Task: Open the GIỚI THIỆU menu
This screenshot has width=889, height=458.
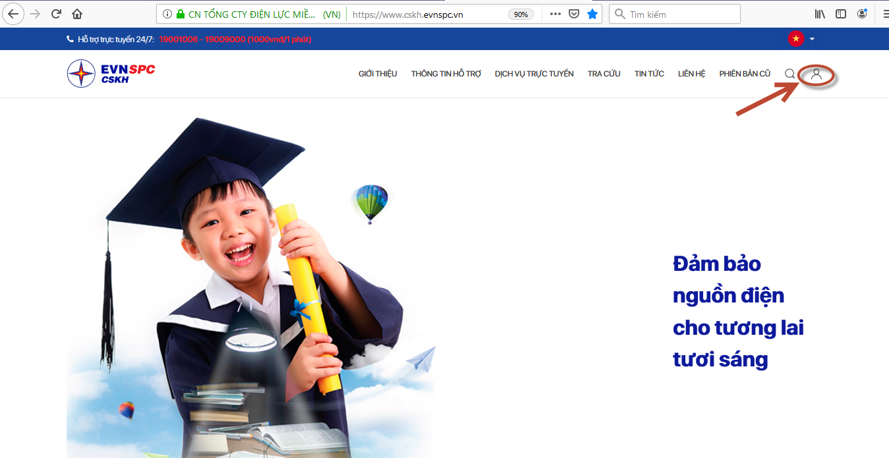Action: point(378,74)
